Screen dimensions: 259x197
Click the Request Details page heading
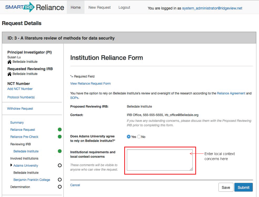[22, 23]
